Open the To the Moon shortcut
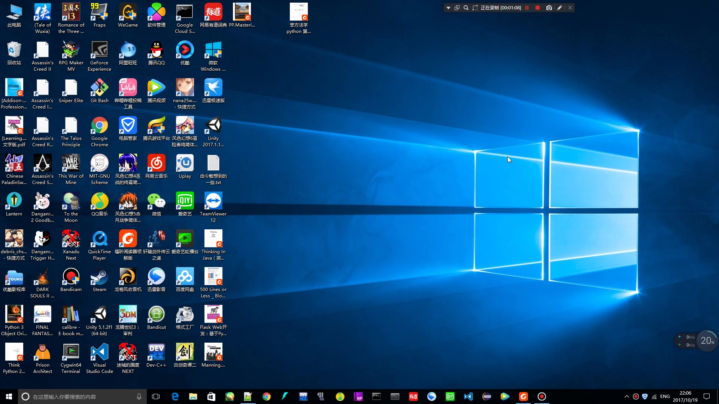The image size is (719, 404). [71, 207]
